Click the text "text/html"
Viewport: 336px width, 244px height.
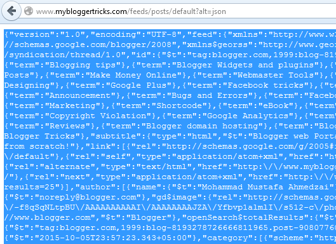point(164,167)
